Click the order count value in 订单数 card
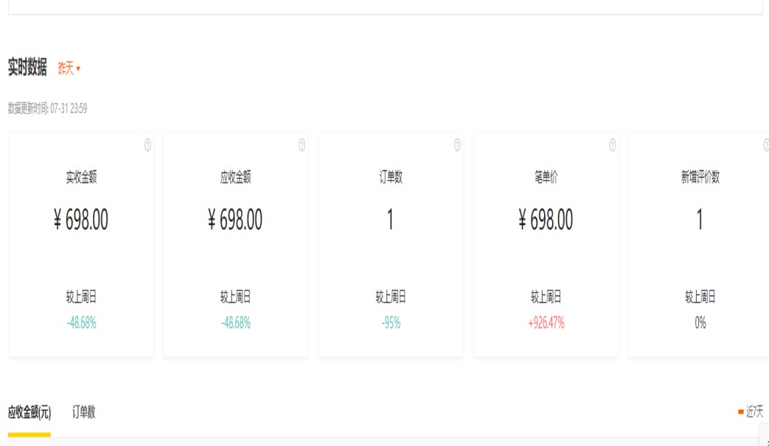 (391, 220)
